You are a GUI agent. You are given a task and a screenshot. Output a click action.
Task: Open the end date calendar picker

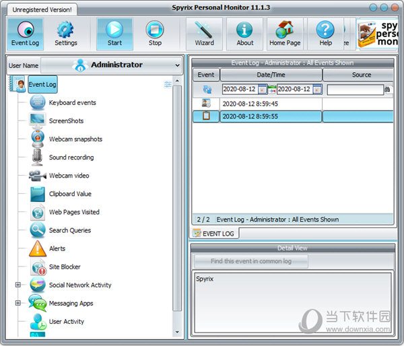(317, 90)
